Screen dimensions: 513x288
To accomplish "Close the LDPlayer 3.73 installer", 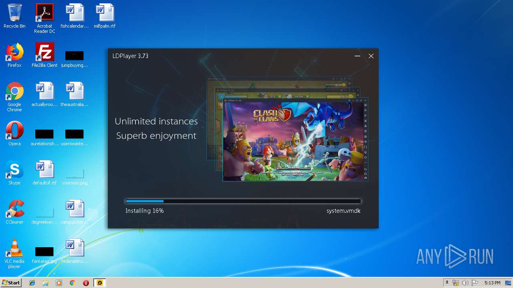I will [x=371, y=56].
